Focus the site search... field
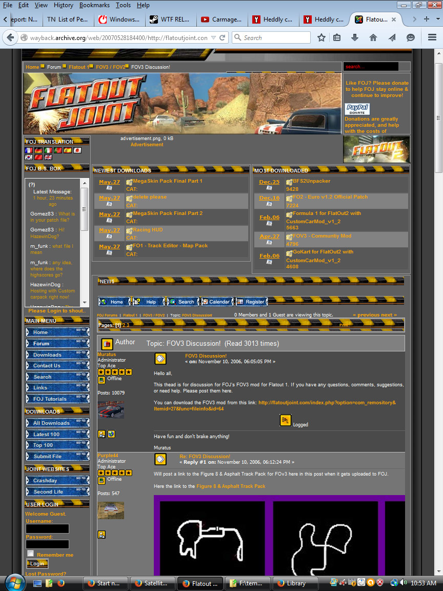The width and height of the screenshot is (443, 591). pos(371,67)
